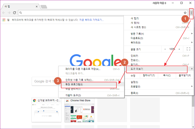195x129 pixels.
Task: Open Chrome's three-dot menu button
Action: coord(191,13)
